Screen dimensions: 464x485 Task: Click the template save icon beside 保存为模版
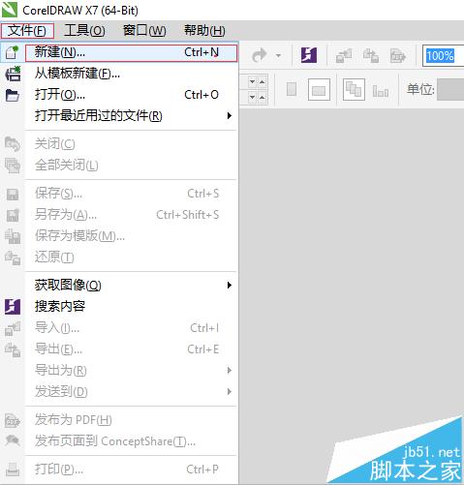(x=13, y=236)
